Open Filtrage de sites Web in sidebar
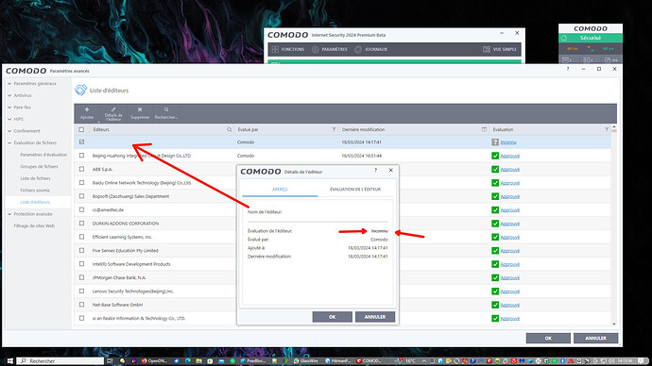Screen dimensions: 652x366 [x=34, y=225]
